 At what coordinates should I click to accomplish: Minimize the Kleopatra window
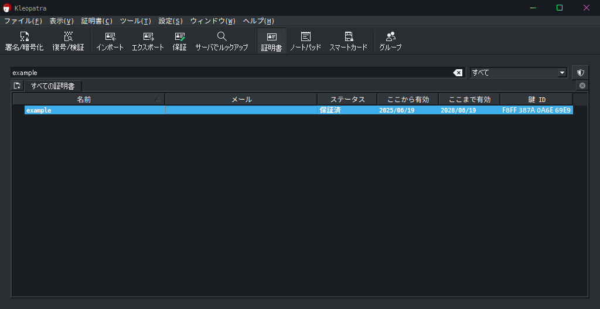click(533, 8)
